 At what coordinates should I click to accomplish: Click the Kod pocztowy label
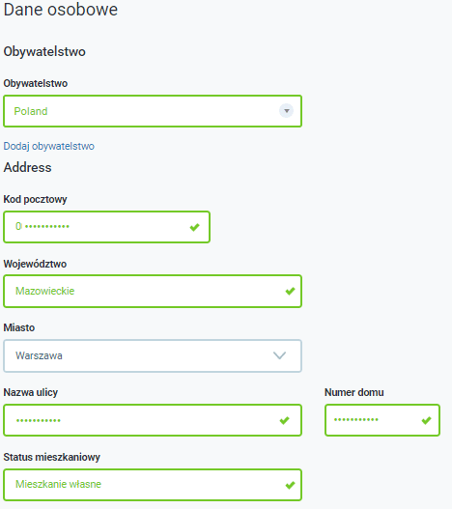pos(35,199)
